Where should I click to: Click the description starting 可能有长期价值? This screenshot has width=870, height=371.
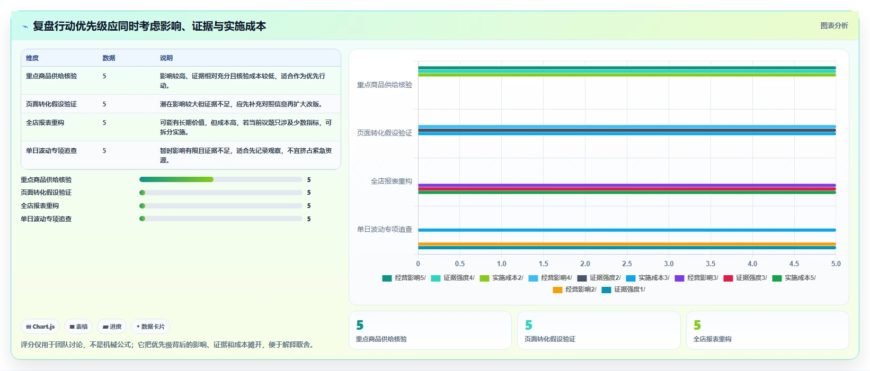(x=246, y=128)
